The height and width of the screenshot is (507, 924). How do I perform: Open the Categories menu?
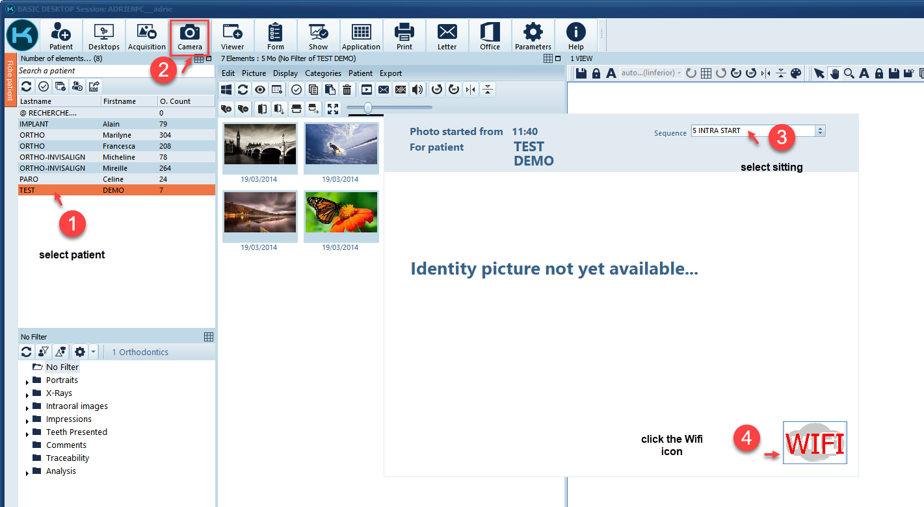[323, 73]
